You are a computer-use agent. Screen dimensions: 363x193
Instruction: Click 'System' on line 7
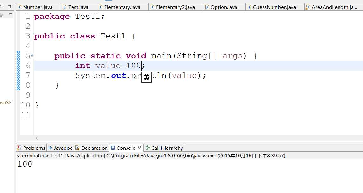tap(91, 76)
